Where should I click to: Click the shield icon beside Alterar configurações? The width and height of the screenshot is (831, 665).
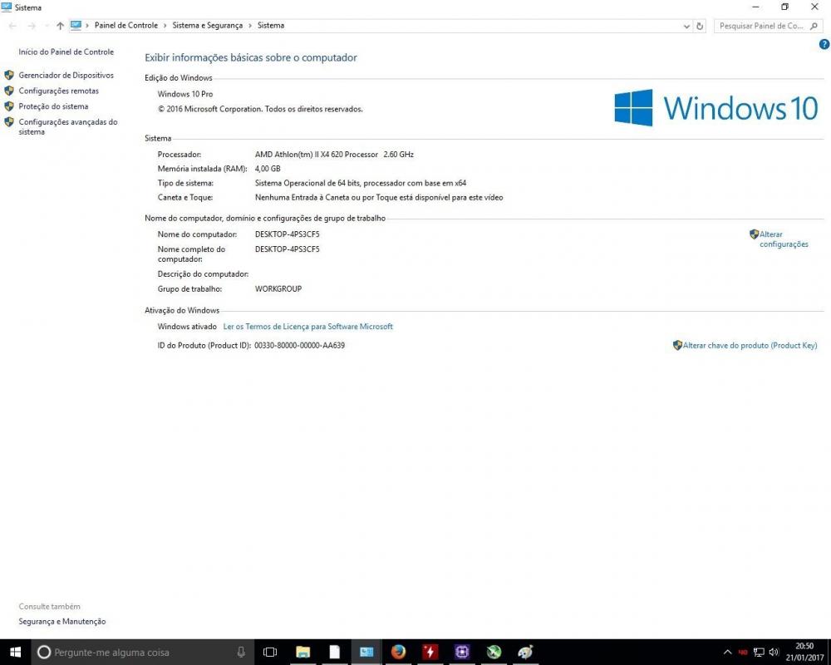click(x=755, y=234)
